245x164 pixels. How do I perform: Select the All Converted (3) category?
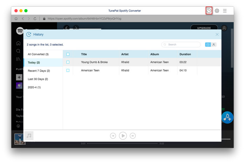click(x=43, y=54)
